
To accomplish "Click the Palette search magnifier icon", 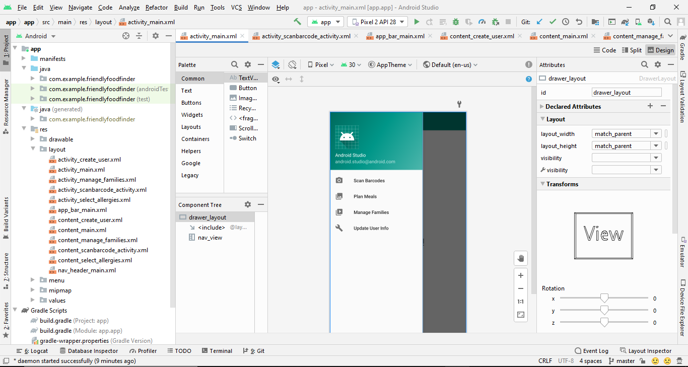I will pyautogui.click(x=234, y=64).
